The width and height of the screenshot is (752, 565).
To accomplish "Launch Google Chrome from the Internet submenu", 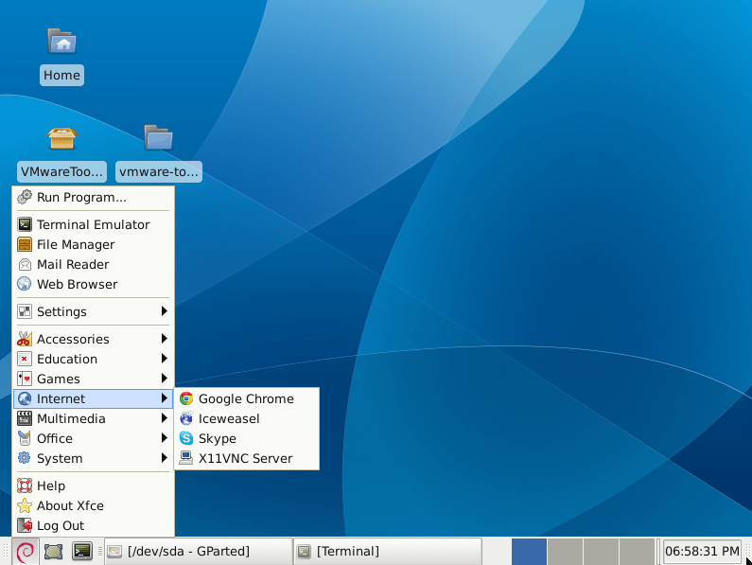I will pos(247,398).
